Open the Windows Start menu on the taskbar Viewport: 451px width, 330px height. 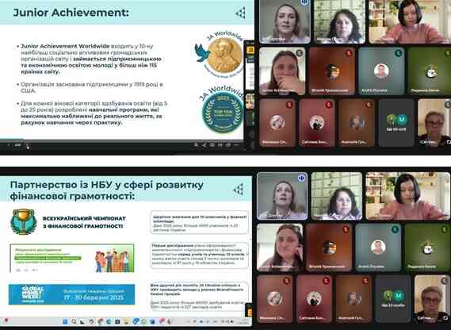pyautogui.click(x=65, y=321)
